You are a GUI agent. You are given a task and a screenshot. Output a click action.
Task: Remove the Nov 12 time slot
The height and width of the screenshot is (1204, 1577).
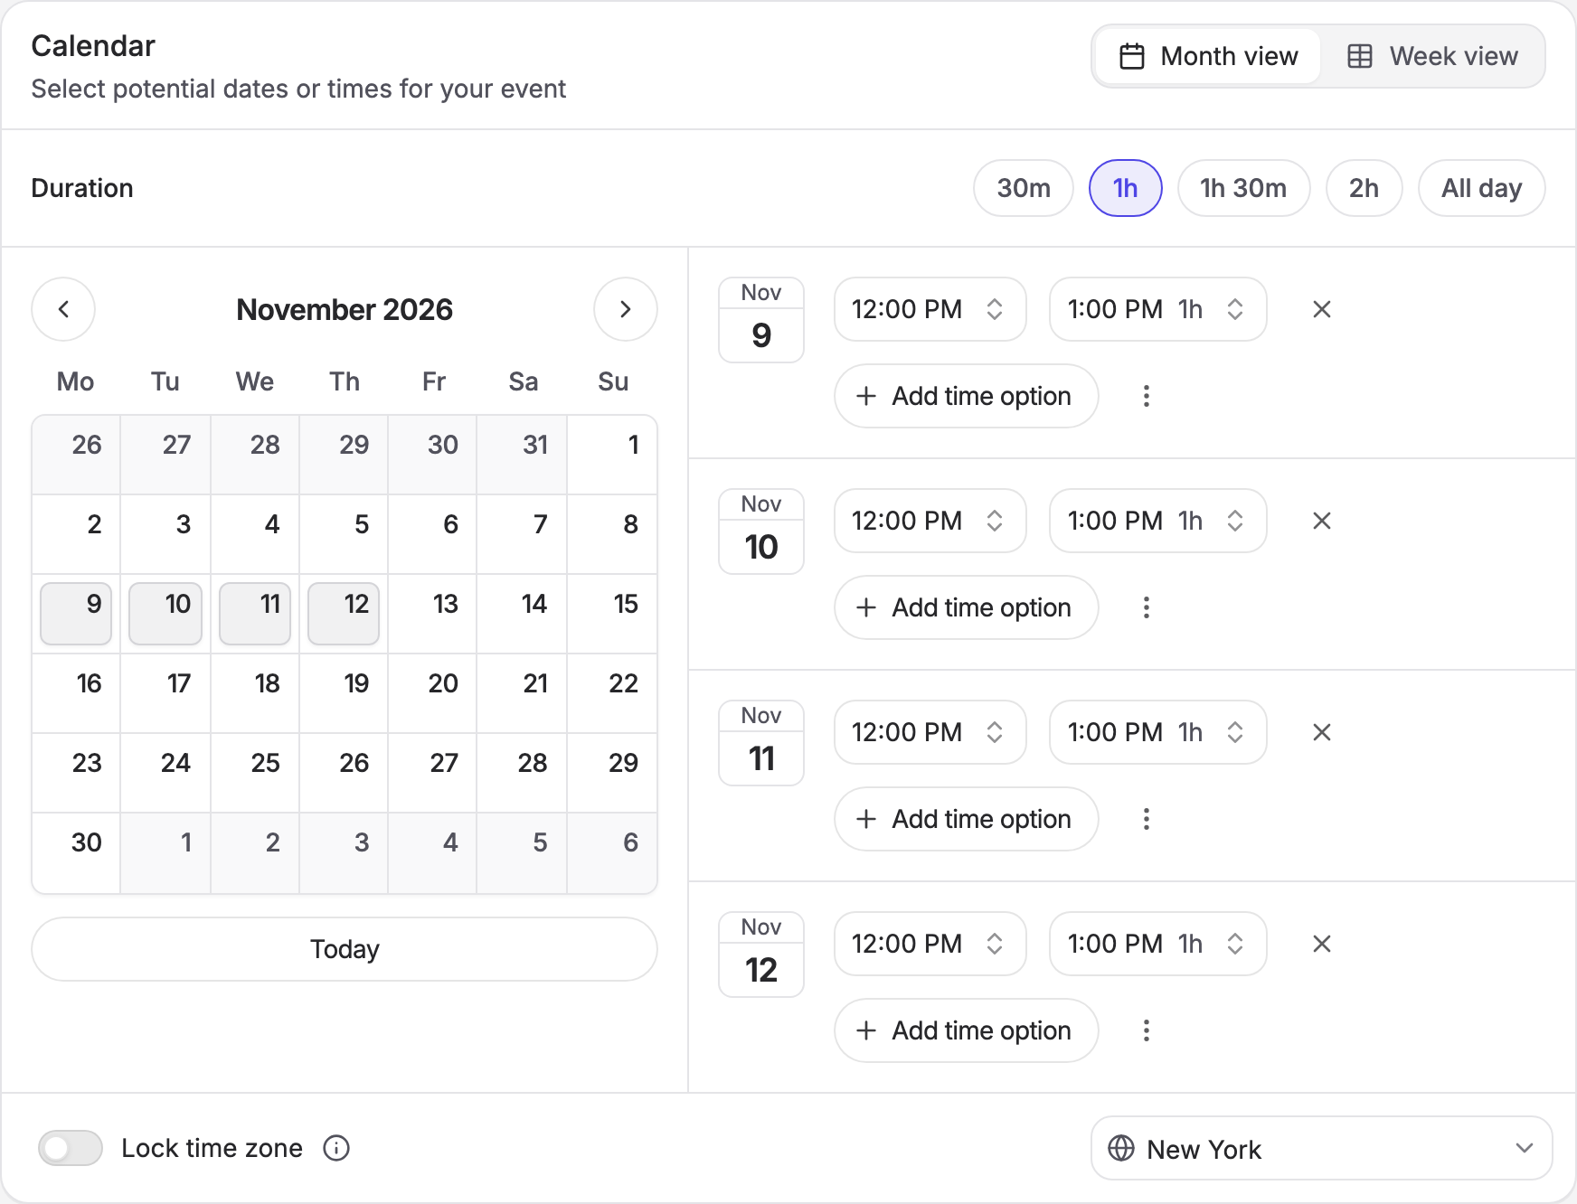click(1321, 944)
